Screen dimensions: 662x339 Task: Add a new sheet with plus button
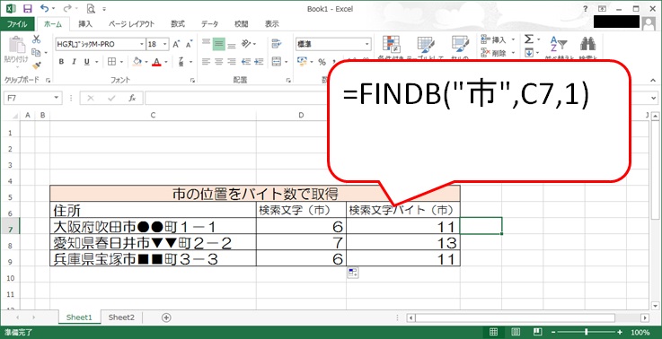click(166, 317)
